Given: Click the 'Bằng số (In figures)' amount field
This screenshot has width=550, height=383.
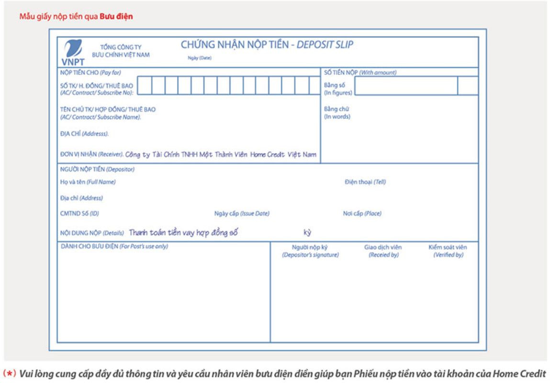Looking at the screenshot, I should 406,86.
